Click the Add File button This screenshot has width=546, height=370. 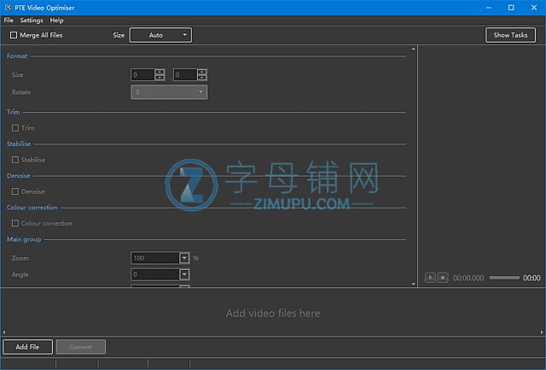click(27, 347)
